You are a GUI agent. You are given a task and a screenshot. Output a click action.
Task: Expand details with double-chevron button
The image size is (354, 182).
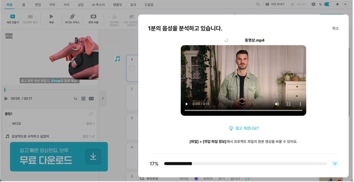[x=335, y=164]
